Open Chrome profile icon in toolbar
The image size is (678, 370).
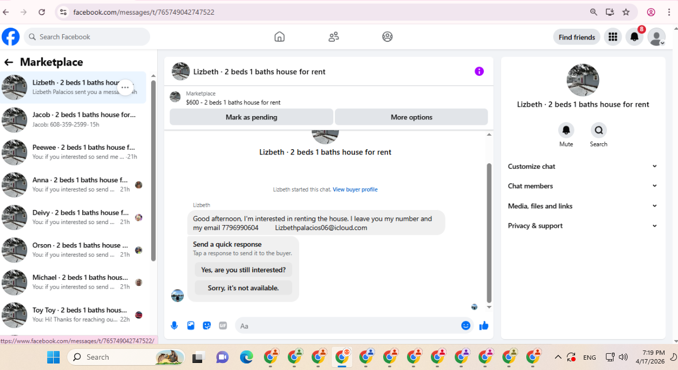click(x=651, y=12)
